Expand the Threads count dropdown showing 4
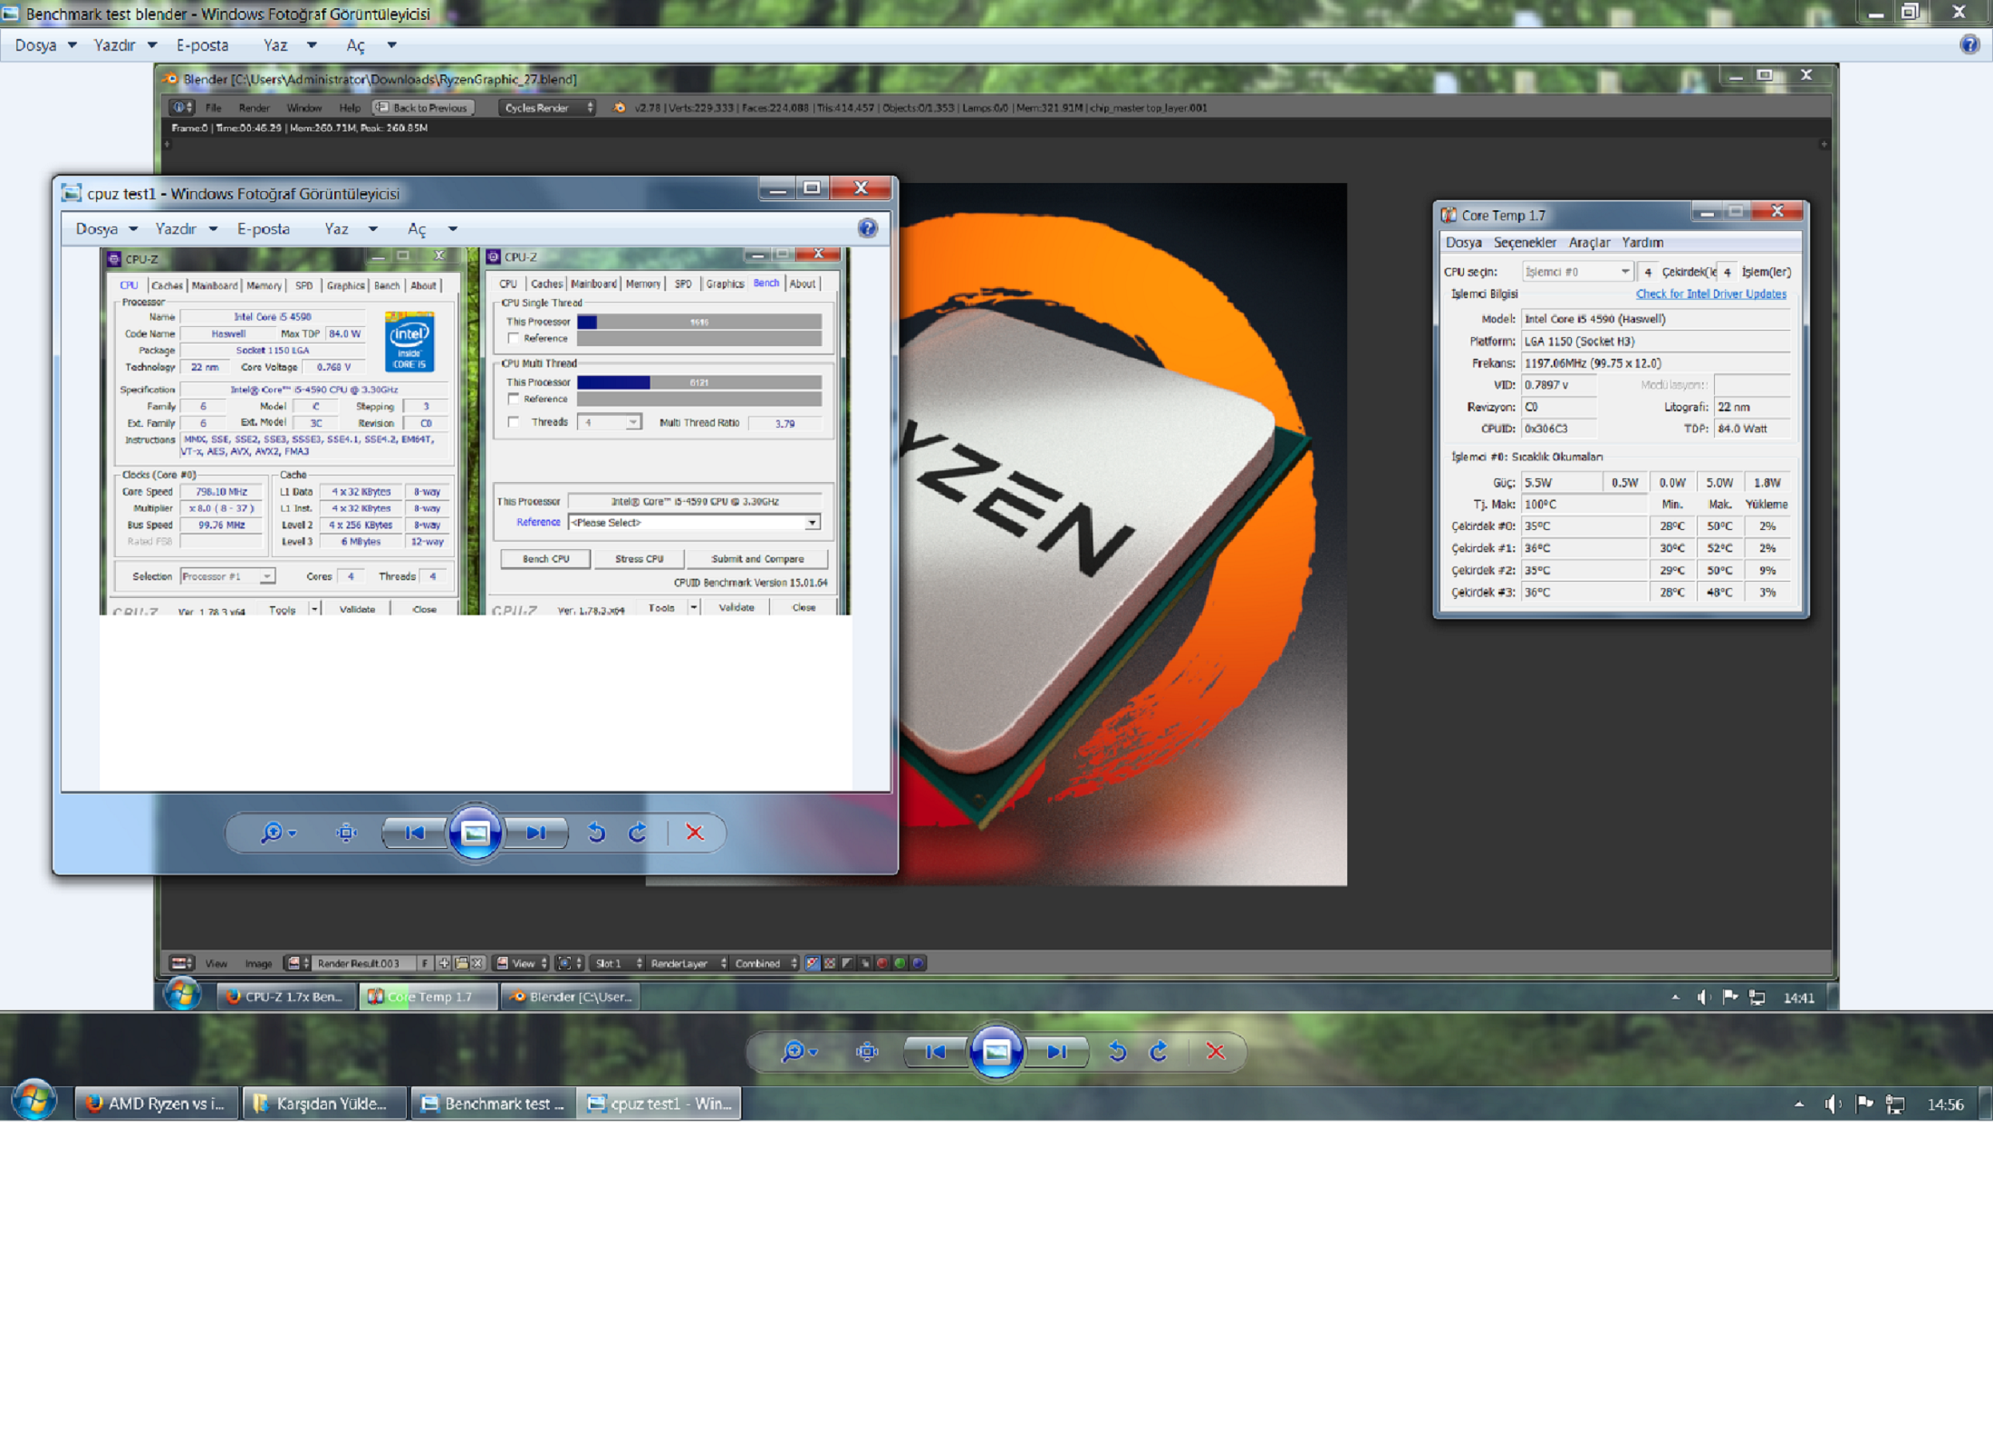Viewport: 1993px width, 1446px height. coord(610,422)
